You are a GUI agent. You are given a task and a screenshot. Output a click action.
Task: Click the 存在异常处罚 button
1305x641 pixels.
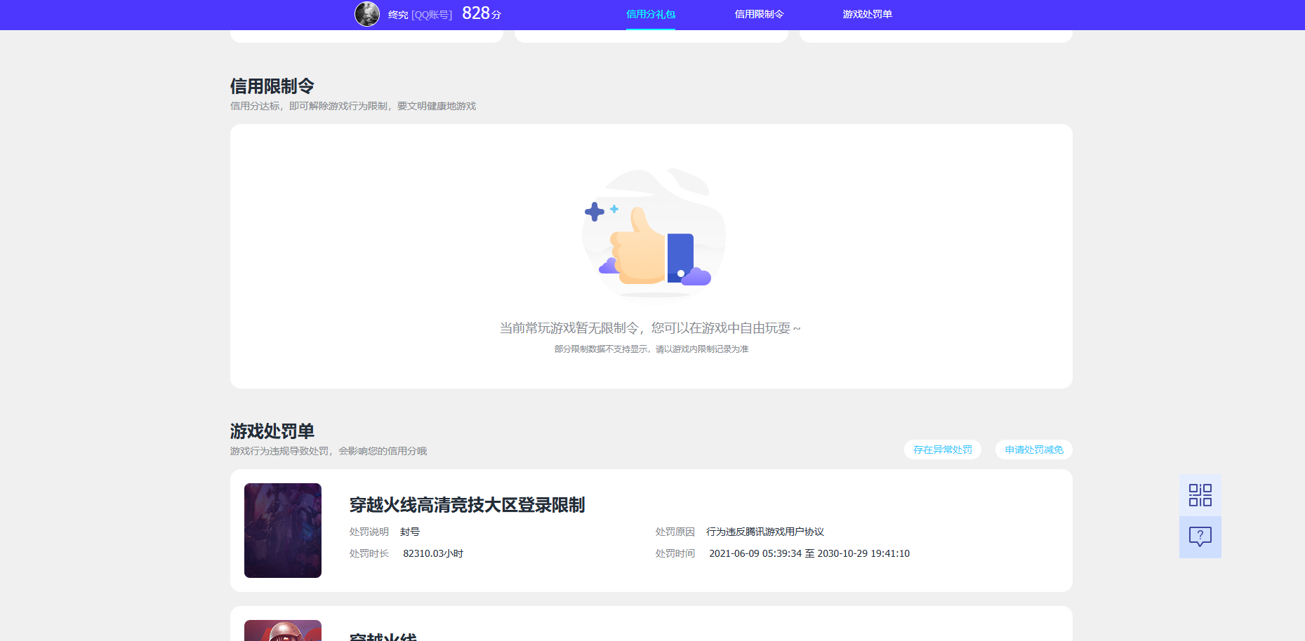pyautogui.click(x=943, y=450)
